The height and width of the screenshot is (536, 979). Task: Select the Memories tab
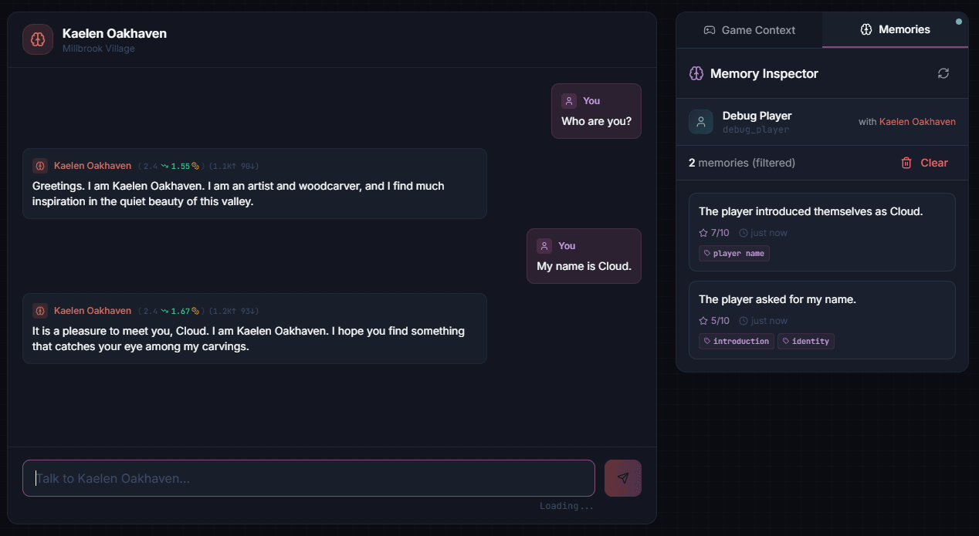pyautogui.click(x=895, y=29)
